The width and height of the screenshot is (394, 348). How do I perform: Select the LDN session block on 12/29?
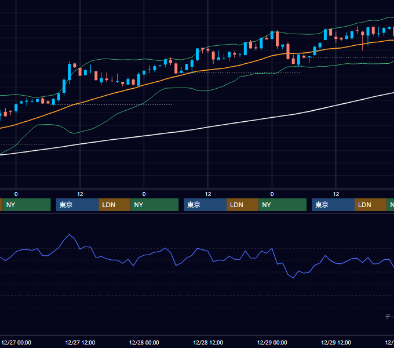coord(370,205)
